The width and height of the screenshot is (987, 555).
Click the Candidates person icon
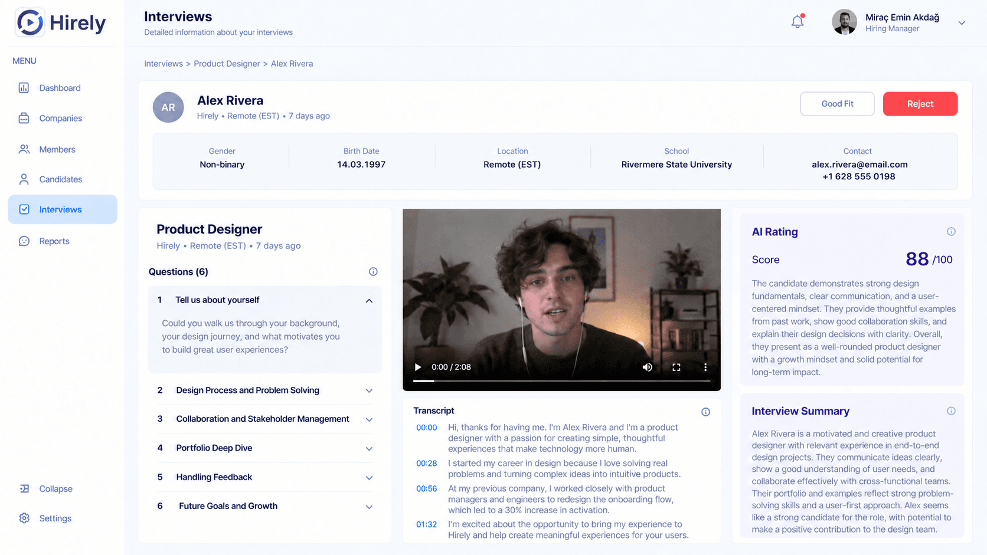(24, 179)
